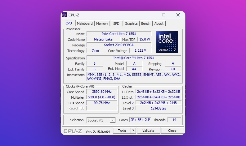This screenshot has width=246, height=146.
Task: Click the Specification field text
Action: [134, 58]
